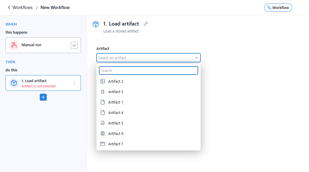Click the binary icon next to Artifact 3

pos(103,92)
